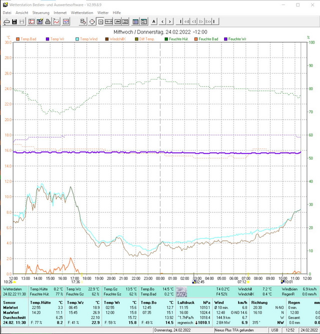This screenshot has height=334, width=320.
Task: Click the red line chart toolbar icon
Action: [x=56, y=22]
